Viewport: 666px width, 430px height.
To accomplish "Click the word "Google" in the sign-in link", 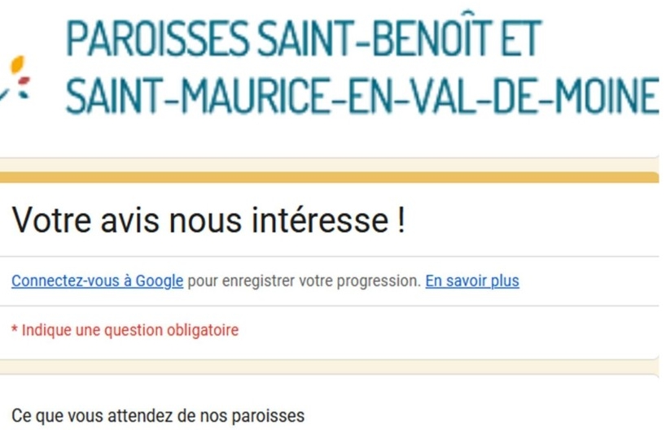I will (x=159, y=281).
